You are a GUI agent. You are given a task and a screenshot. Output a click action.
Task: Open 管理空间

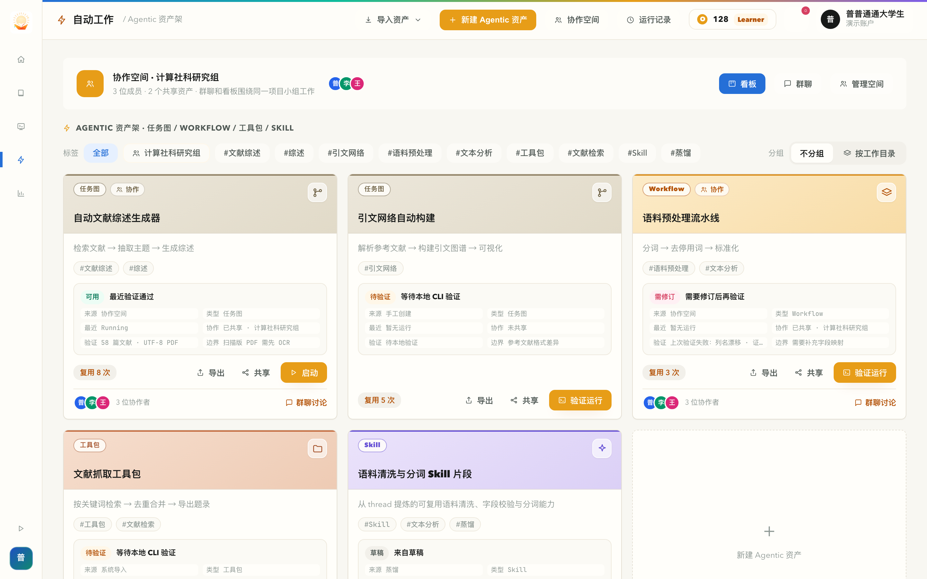click(x=861, y=84)
